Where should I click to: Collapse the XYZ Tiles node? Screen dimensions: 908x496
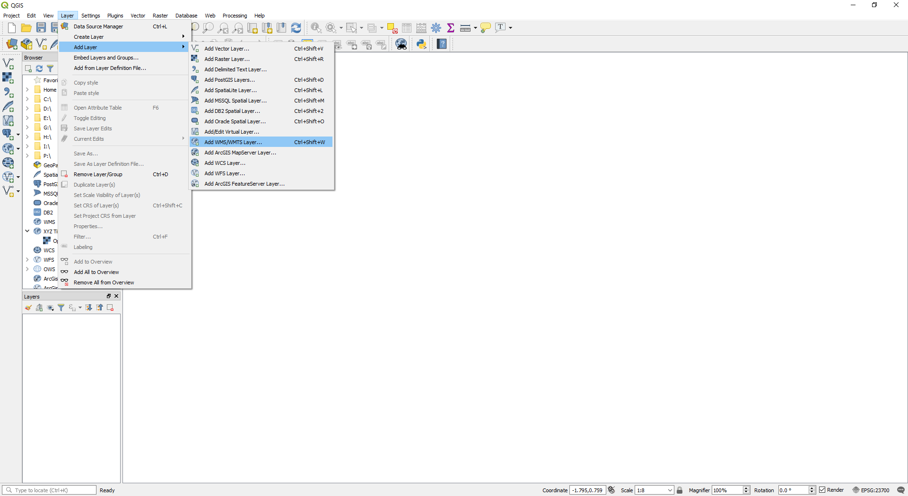pyautogui.click(x=27, y=231)
